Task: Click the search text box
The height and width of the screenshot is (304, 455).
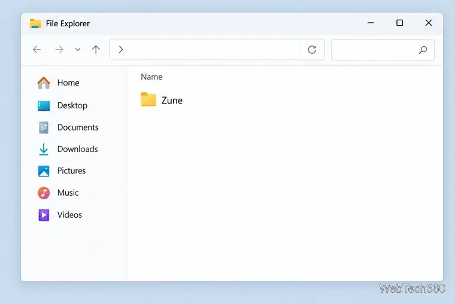Action: [x=383, y=50]
